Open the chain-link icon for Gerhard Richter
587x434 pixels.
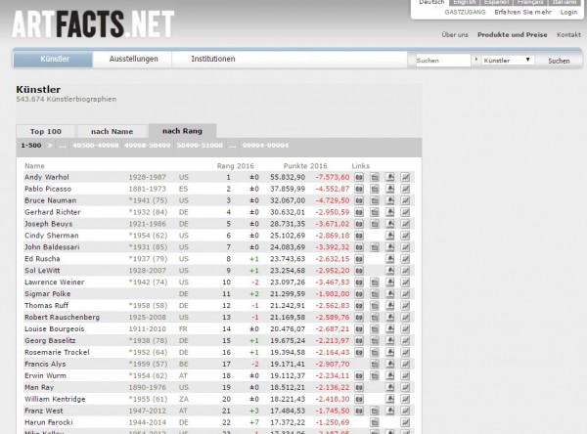click(x=359, y=212)
